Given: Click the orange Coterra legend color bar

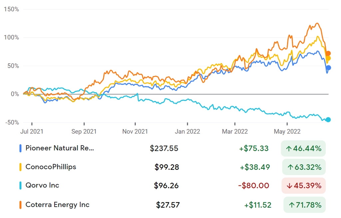Looking at the screenshot, I should click(20, 205).
